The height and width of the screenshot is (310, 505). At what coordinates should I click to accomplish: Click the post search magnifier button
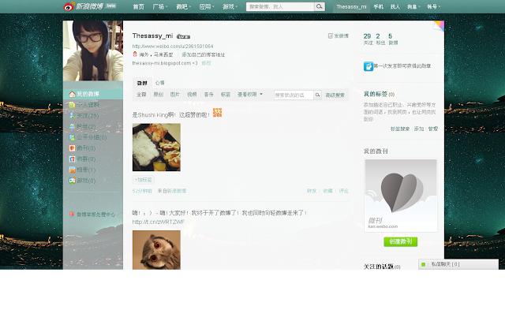coord(317,95)
